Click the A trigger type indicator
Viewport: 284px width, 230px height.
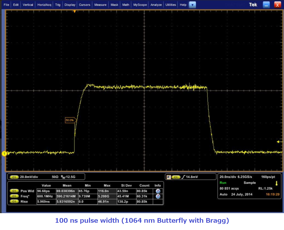click(x=168, y=177)
